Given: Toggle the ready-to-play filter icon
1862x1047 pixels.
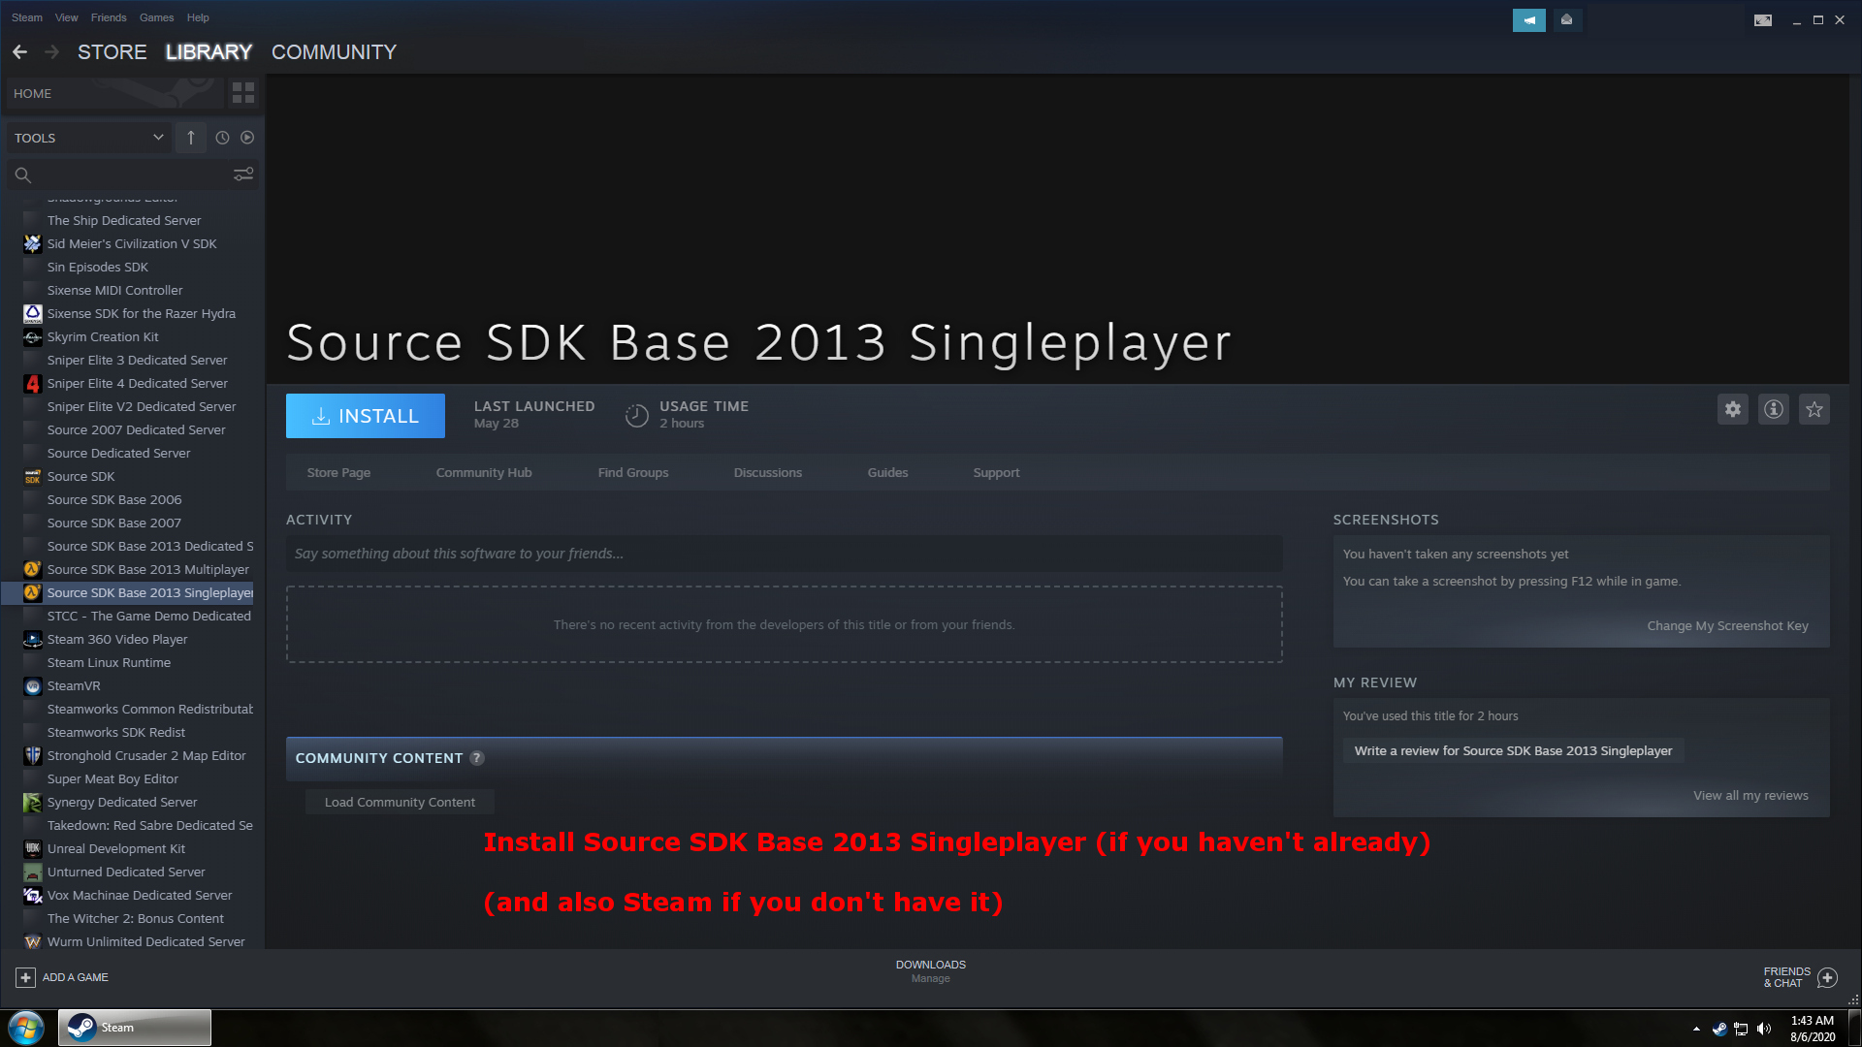Looking at the screenshot, I should click(247, 138).
